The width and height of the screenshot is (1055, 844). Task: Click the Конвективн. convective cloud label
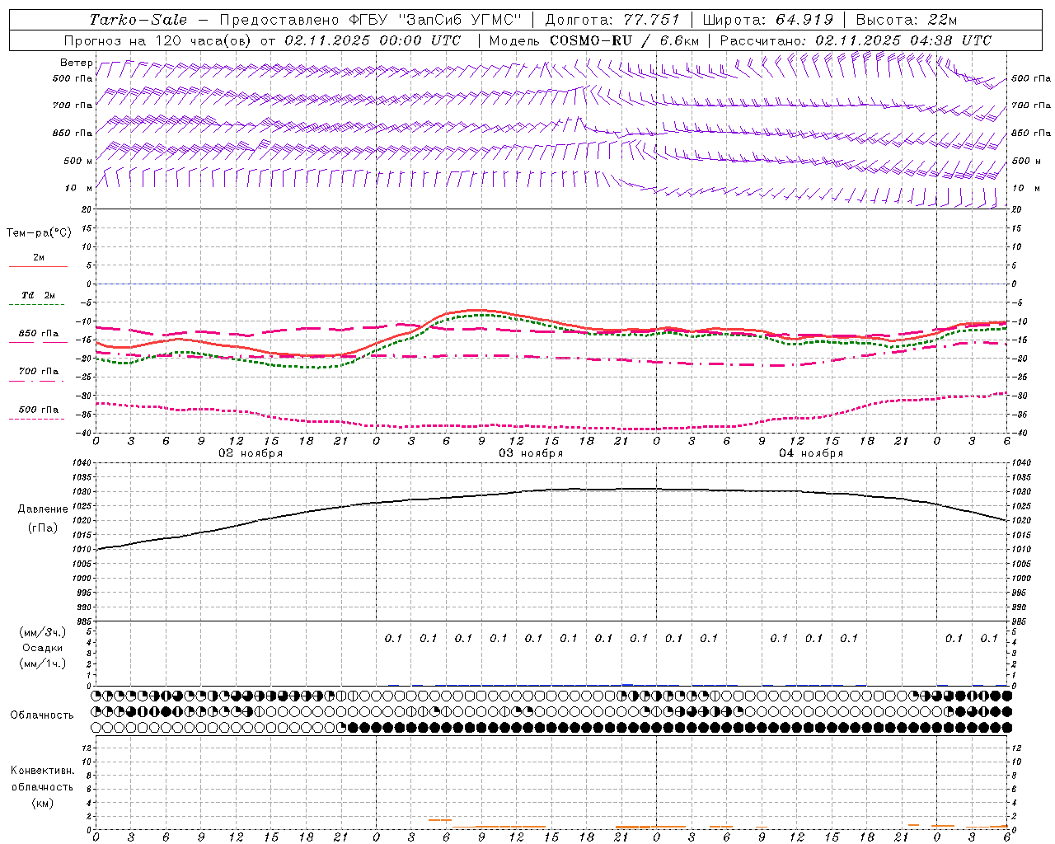(42, 770)
